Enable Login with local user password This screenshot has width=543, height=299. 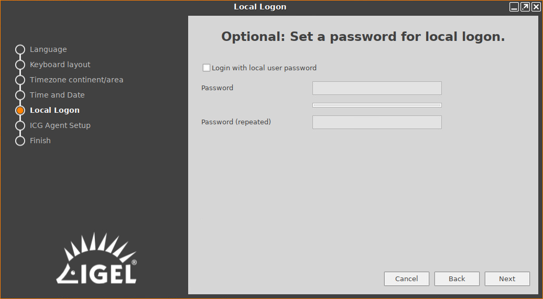(x=207, y=68)
